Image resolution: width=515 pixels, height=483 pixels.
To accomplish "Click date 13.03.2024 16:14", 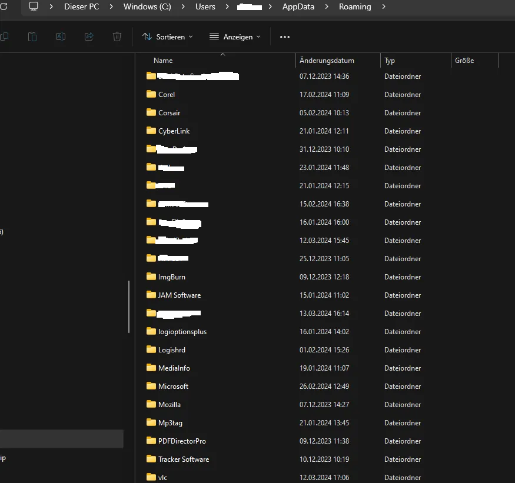I will click(x=324, y=313).
